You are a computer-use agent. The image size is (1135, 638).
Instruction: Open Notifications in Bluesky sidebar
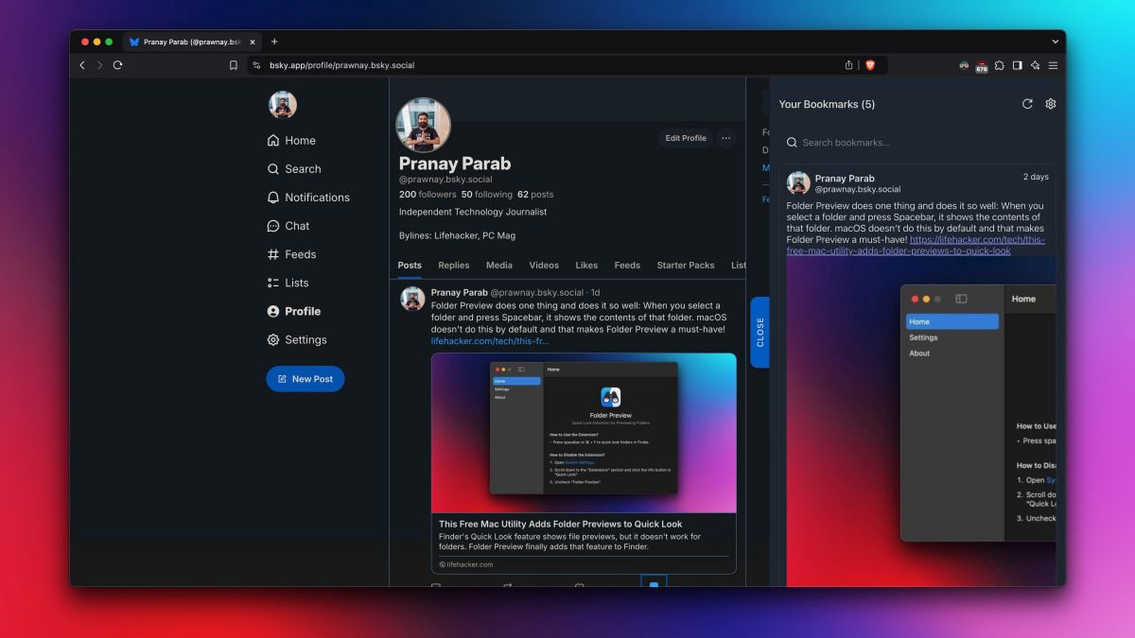click(308, 198)
